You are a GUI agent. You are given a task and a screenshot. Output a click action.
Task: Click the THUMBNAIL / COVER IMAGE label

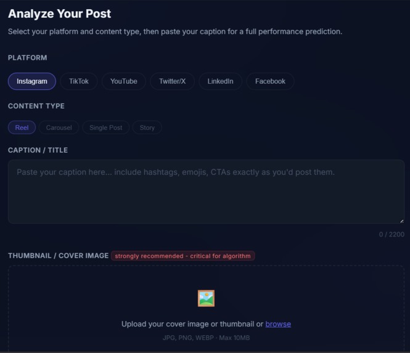point(59,256)
